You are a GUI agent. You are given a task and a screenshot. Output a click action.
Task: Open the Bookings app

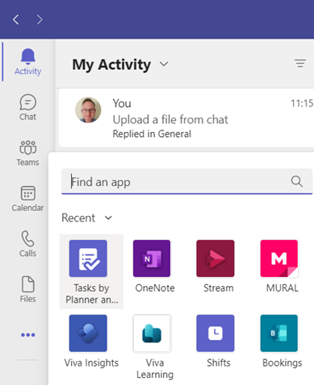(282, 341)
